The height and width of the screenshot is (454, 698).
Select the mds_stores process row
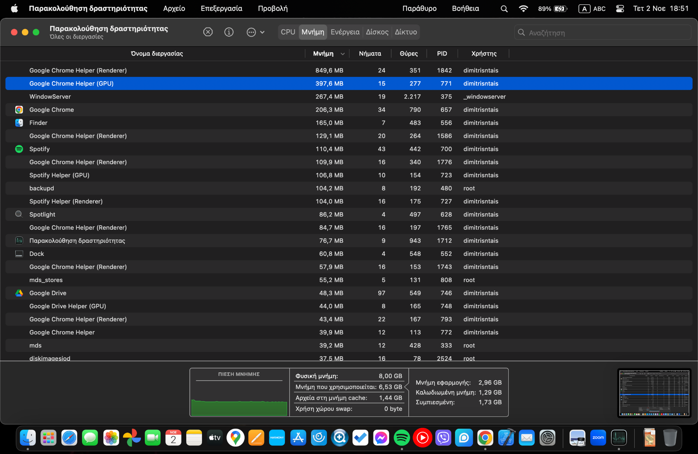tap(349, 280)
